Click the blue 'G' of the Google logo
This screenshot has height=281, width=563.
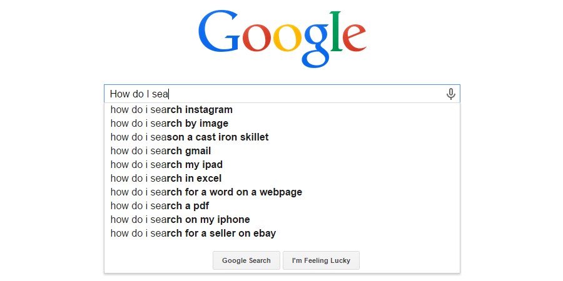[219, 32]
